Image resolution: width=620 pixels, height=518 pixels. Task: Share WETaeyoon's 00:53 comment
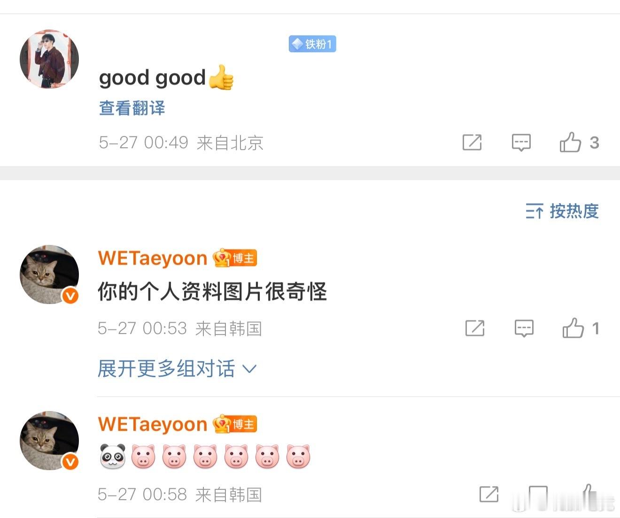475,328
